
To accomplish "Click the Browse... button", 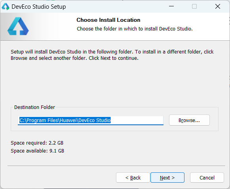I will point(189,120).
